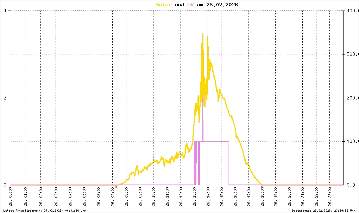The image size is (359, 213).
Task: Select the time label "26. 00:00"
Action: [x=10, y=197]
